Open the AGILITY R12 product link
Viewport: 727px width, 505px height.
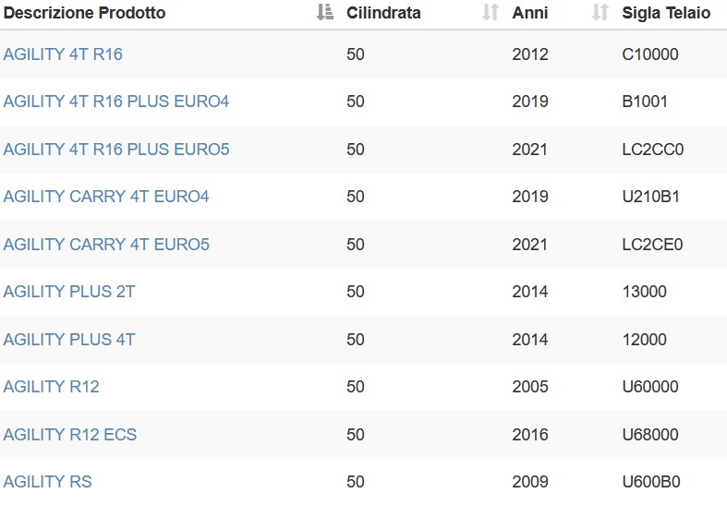pyautogui.click(x=52, y=387)
